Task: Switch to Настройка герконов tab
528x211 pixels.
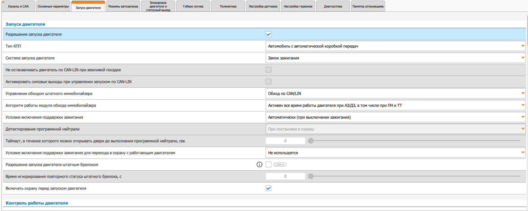Action: point(298,6)
